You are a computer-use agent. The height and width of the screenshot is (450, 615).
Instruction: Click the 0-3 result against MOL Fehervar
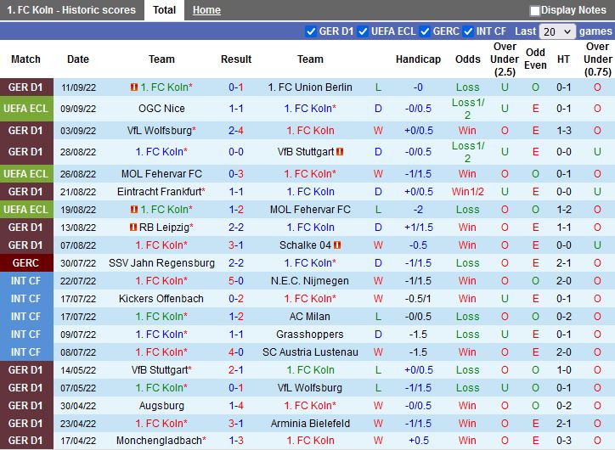point(236,174)
